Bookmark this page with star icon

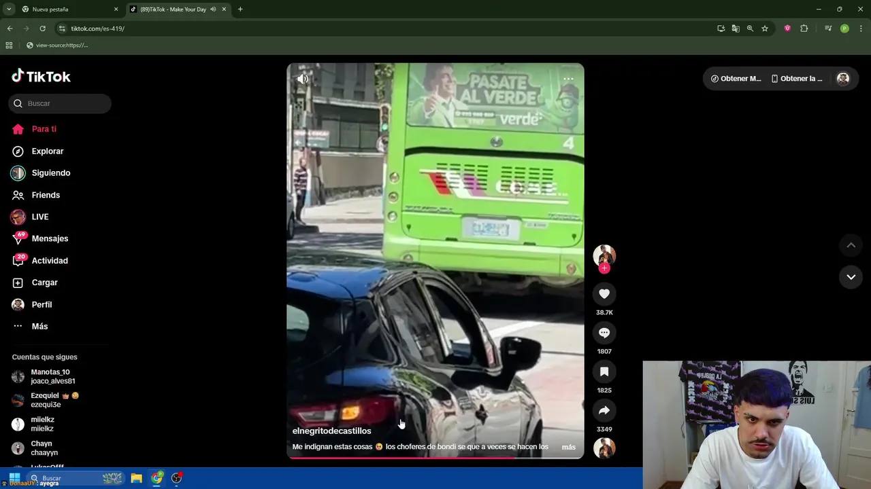tap(765, 29)
